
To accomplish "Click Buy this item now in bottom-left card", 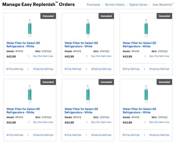I will tap(43, 122).
